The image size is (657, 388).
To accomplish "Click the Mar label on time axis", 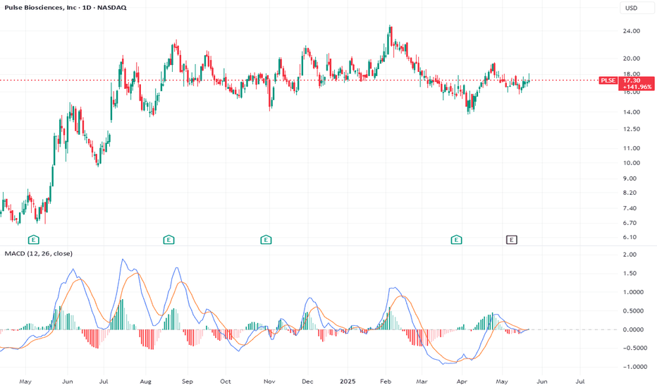I will (422, 382).
